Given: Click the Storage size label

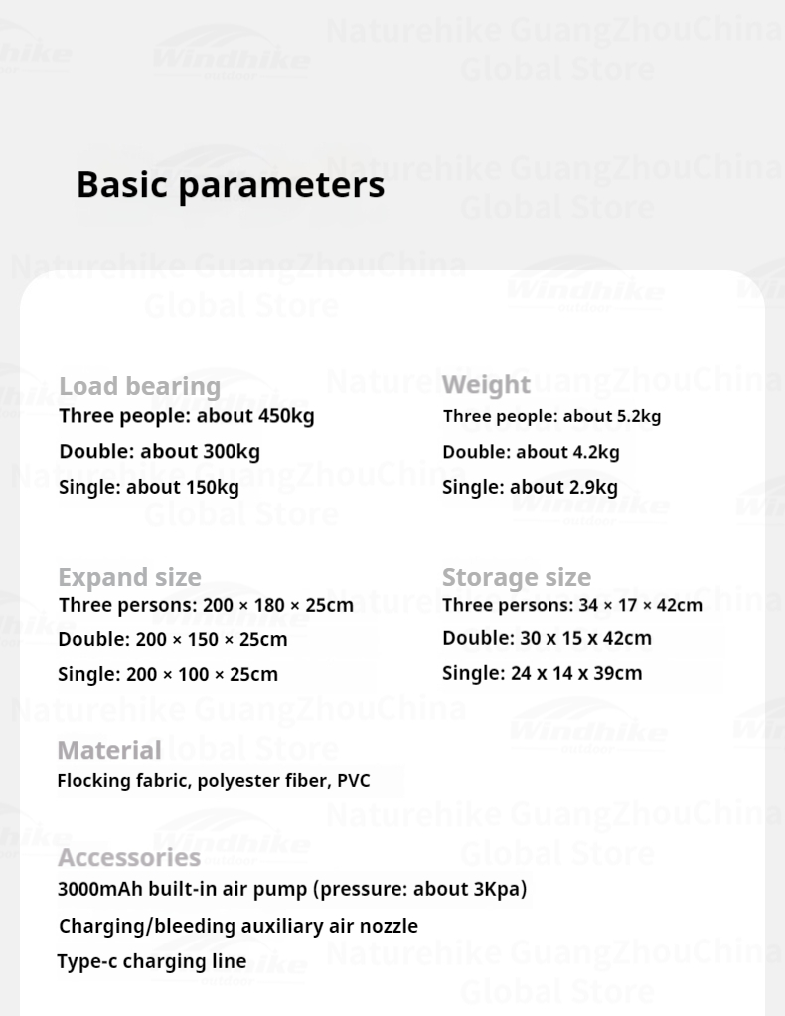Looking at the screenshot, I should pyautogui.click(x=516, y=577).
